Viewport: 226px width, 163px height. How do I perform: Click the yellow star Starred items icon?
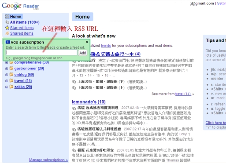pyautogui.click(x=7, y=28)
